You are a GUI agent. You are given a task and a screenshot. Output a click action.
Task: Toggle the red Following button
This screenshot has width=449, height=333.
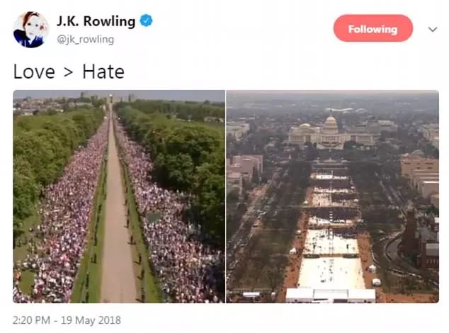click(x=373, y=28)
